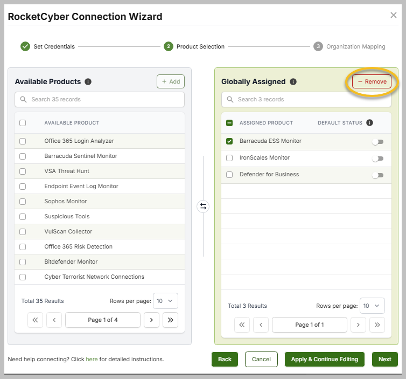Open Globally Assigned rows per page dropdown
The width and height of the screenshot is (406, 379).
tap(372, 306)
